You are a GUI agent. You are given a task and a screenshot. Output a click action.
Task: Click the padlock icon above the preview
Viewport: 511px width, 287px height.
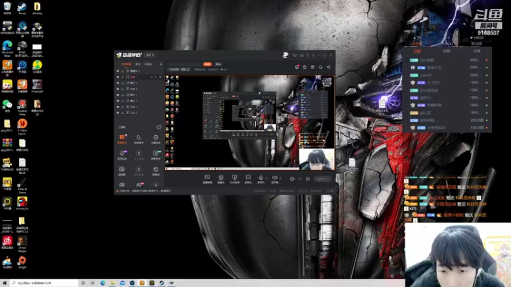[305, 67]
